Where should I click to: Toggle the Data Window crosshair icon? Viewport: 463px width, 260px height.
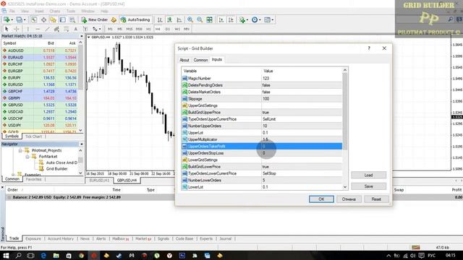[43, 19]
